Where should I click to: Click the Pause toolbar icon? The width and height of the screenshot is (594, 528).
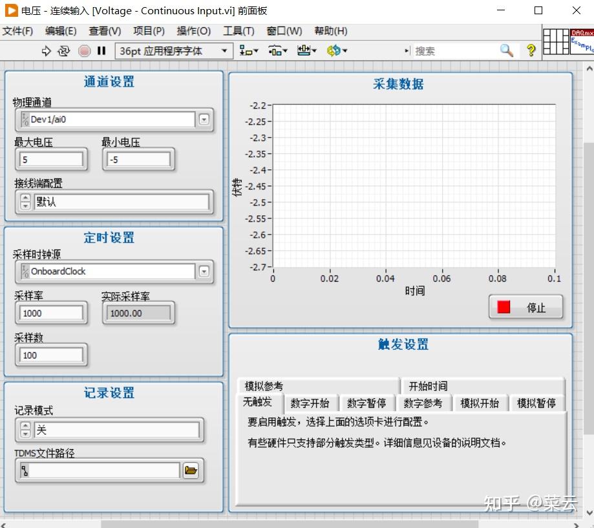click(101, 51)
